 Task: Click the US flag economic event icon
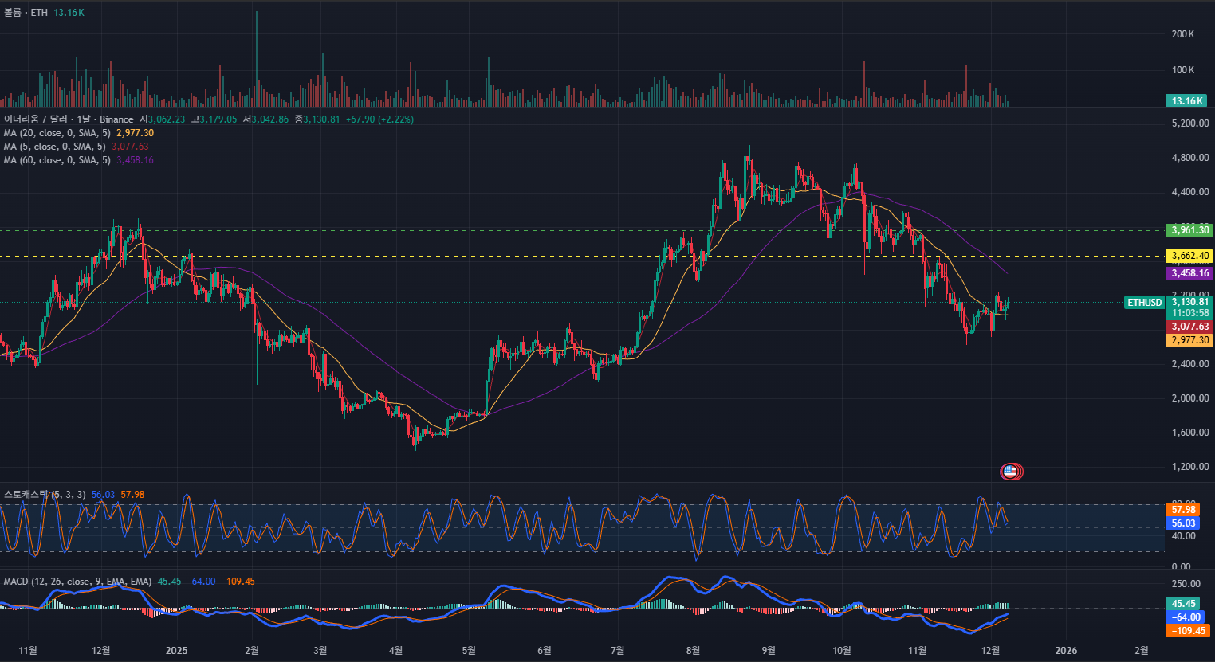click(1010, 472)
